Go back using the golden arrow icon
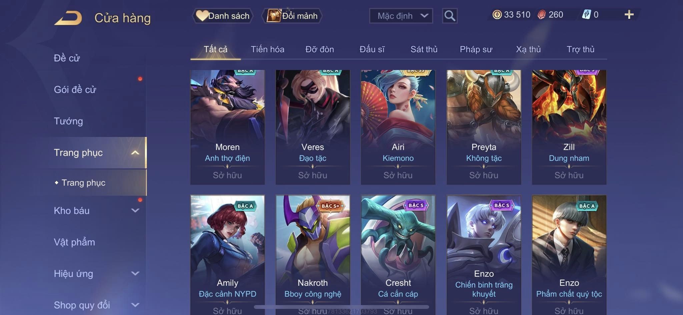683x315 pixels. click(68, 18)
